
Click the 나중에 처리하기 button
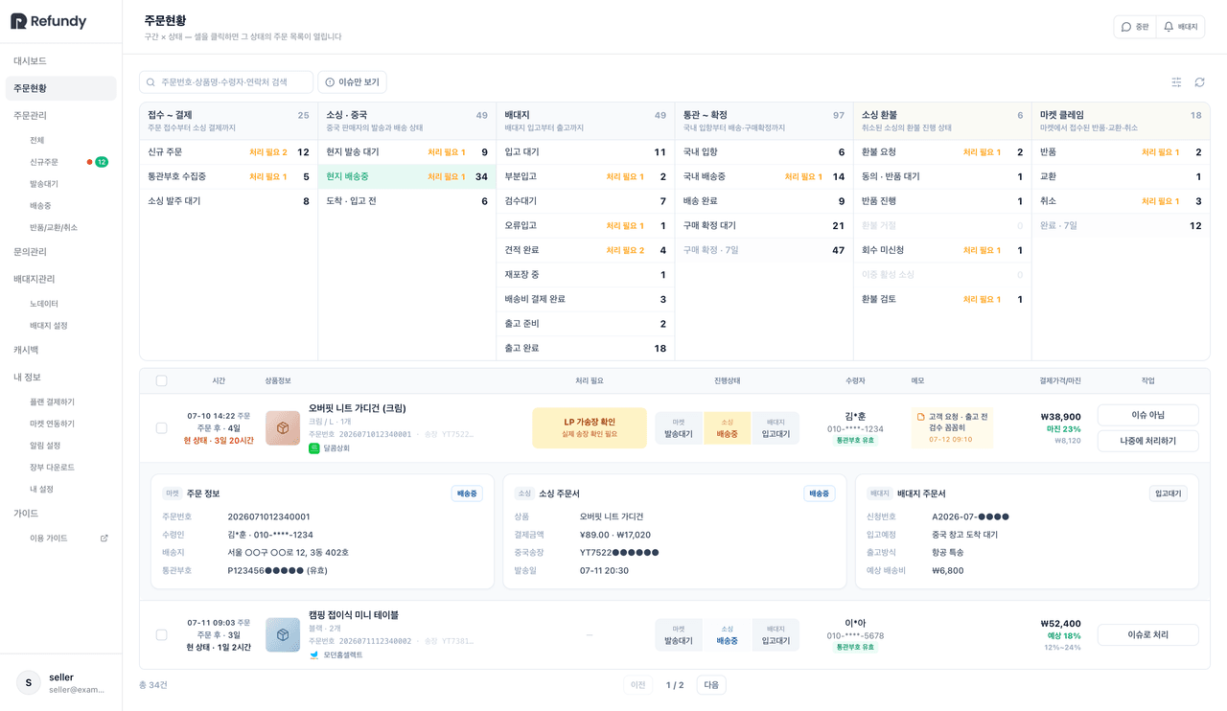(x=1148, y=441)
